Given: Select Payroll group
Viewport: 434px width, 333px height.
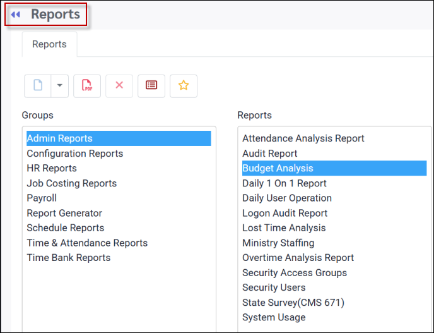Looking at the screenshot, I should (x=119, y=198).
